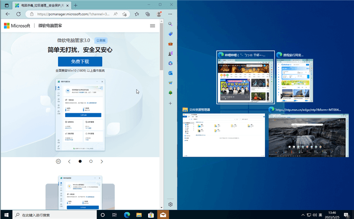Open Read aloud icon in address bar

point(115,14)
